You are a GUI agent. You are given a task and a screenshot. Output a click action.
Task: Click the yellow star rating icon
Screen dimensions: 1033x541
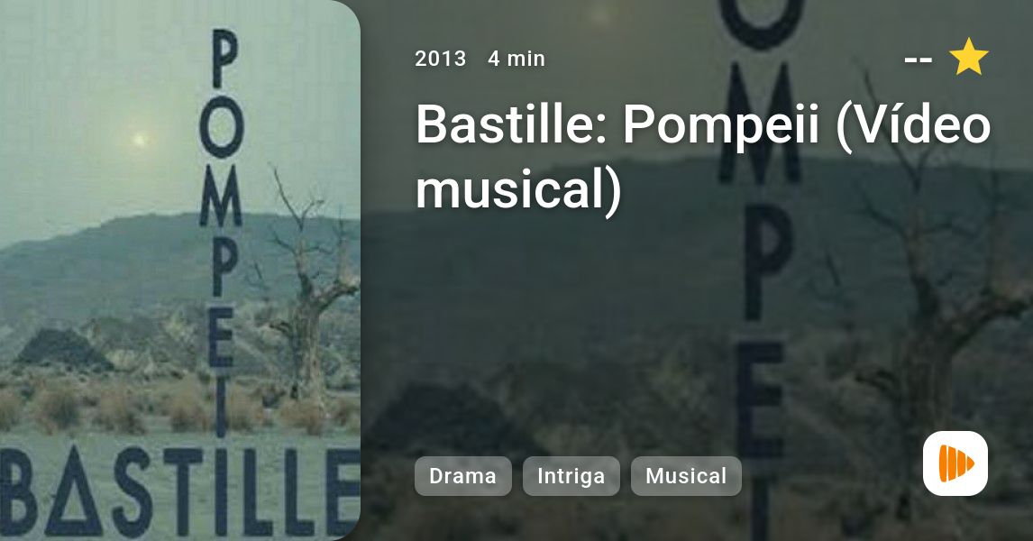coord(968,57)
